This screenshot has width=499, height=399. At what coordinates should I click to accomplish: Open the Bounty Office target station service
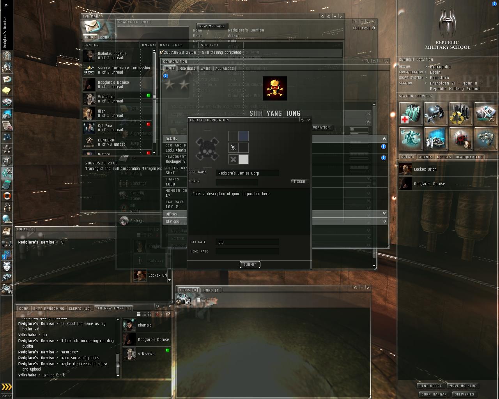point(460,138)
